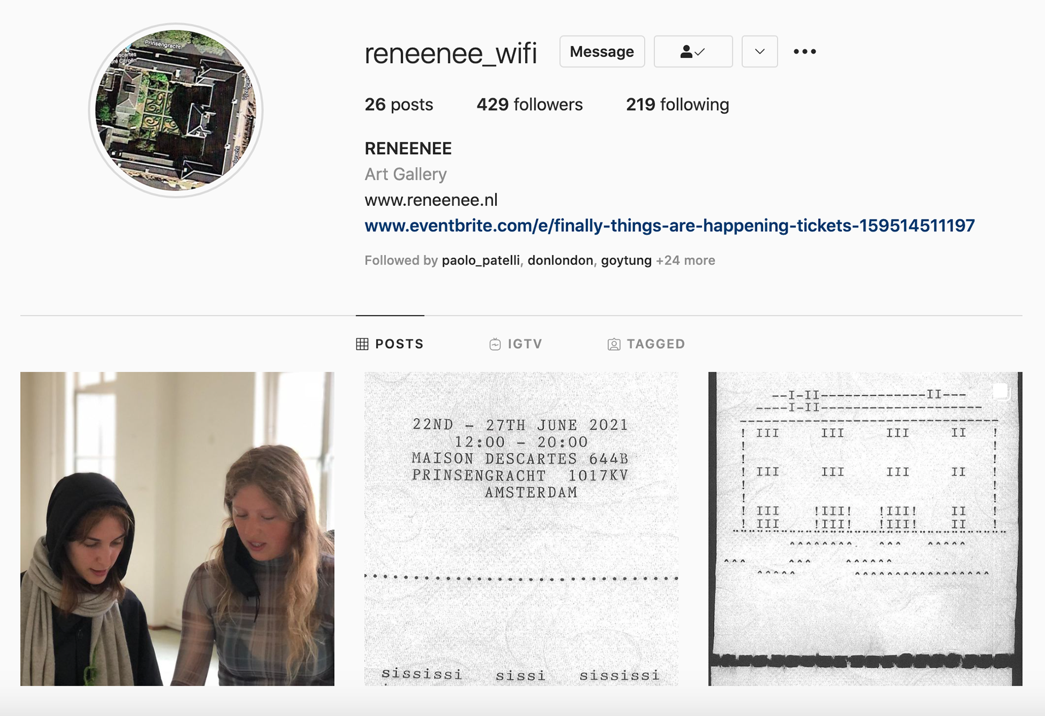The height and width of the screenshot is (716, 1045).
Task: Click the IGTV television icon
Action: click(495, 344)
